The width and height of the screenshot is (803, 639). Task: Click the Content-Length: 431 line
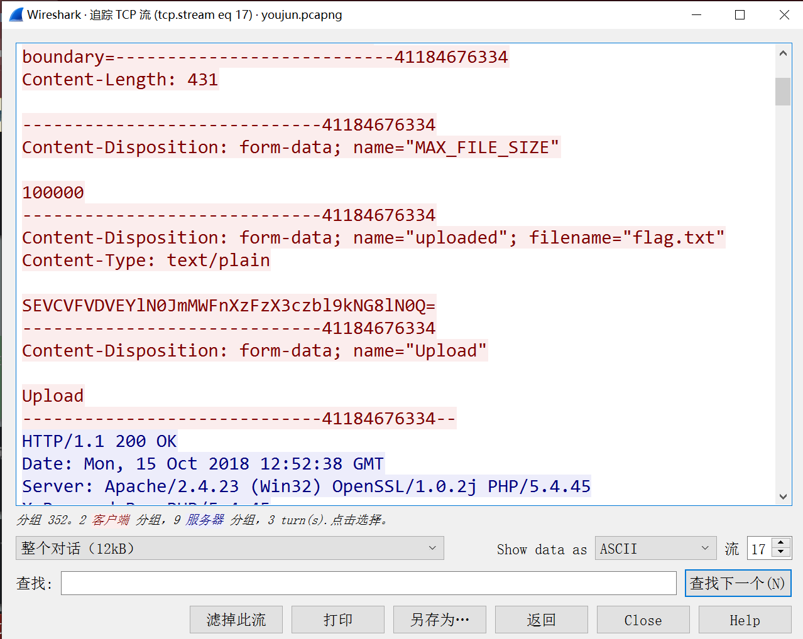(x=120, y=80)
